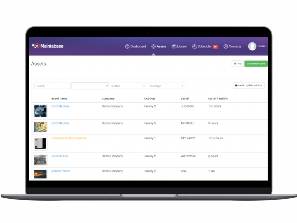Open the asset type filter dropdown
297x223 pixels.
[x=166, y=86]
